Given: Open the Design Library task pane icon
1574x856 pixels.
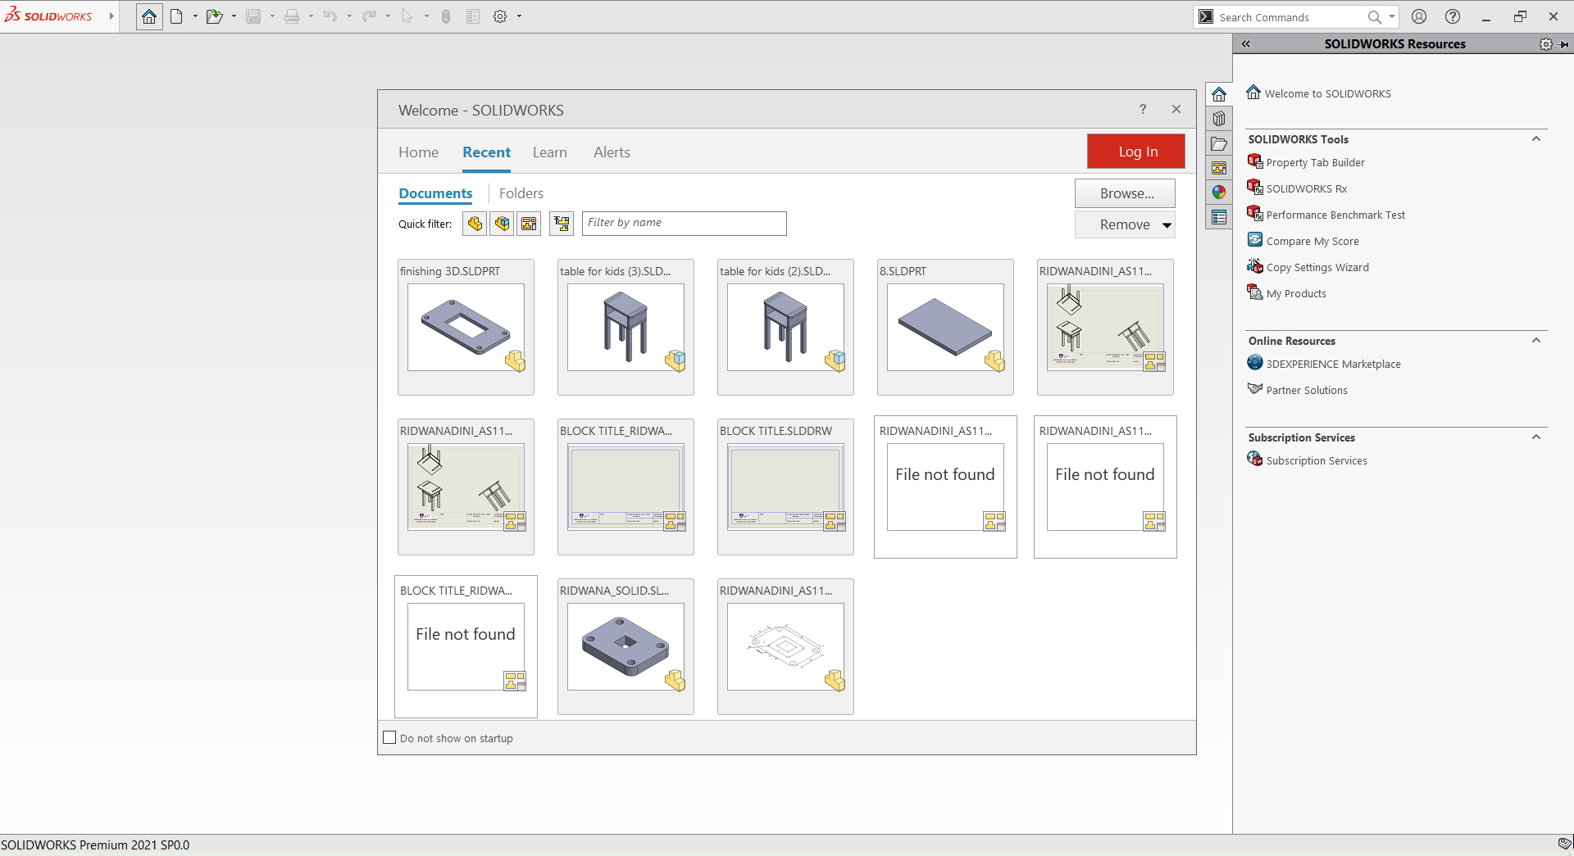Looking at the screenshot, I should click(x=1219, y=119).
